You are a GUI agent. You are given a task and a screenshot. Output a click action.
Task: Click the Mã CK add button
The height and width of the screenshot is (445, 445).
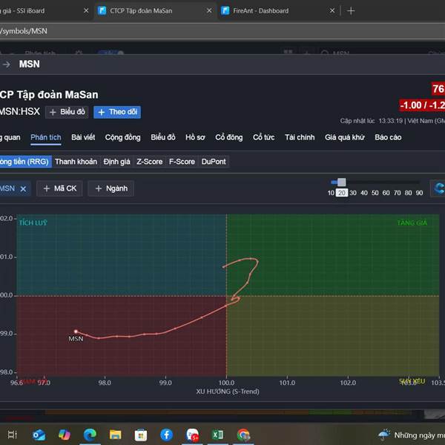[59, 189]
